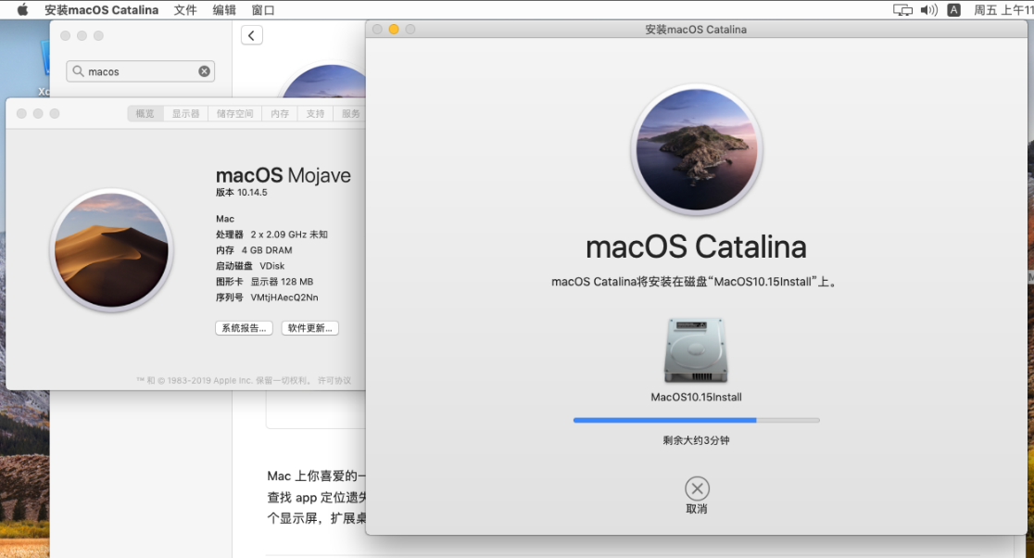
Task: Click the 系统报告... button
Action: coord(244,328)
